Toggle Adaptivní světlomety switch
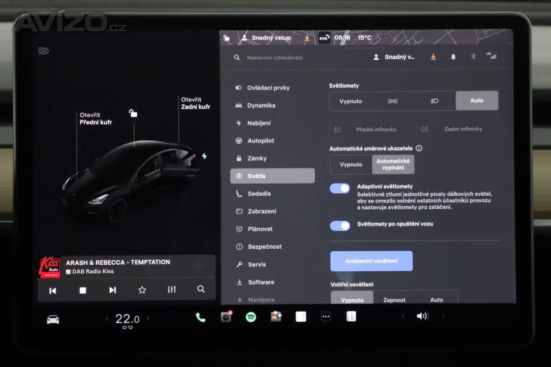The image size is (551, 367). [x=340, y=188]
